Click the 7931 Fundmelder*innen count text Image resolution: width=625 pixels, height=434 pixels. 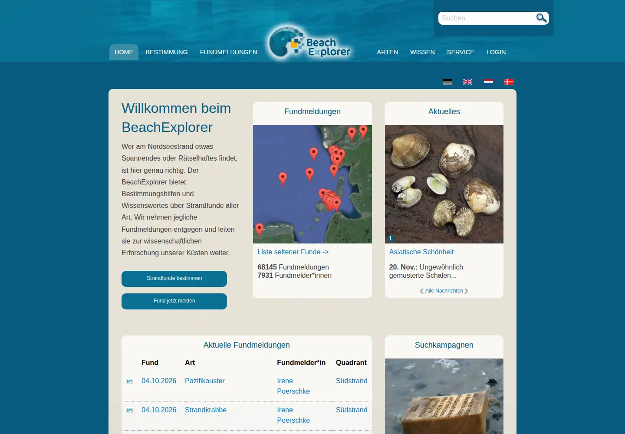[294, 275]
